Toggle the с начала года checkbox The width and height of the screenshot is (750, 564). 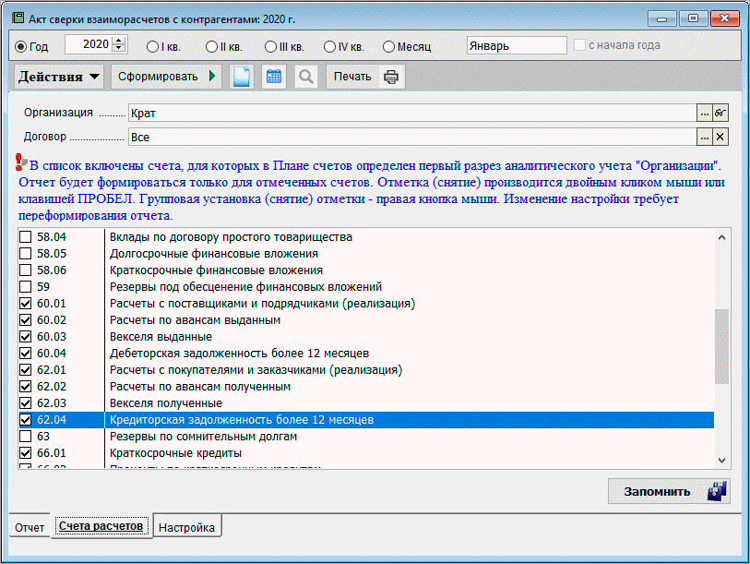tap(579, 45)
